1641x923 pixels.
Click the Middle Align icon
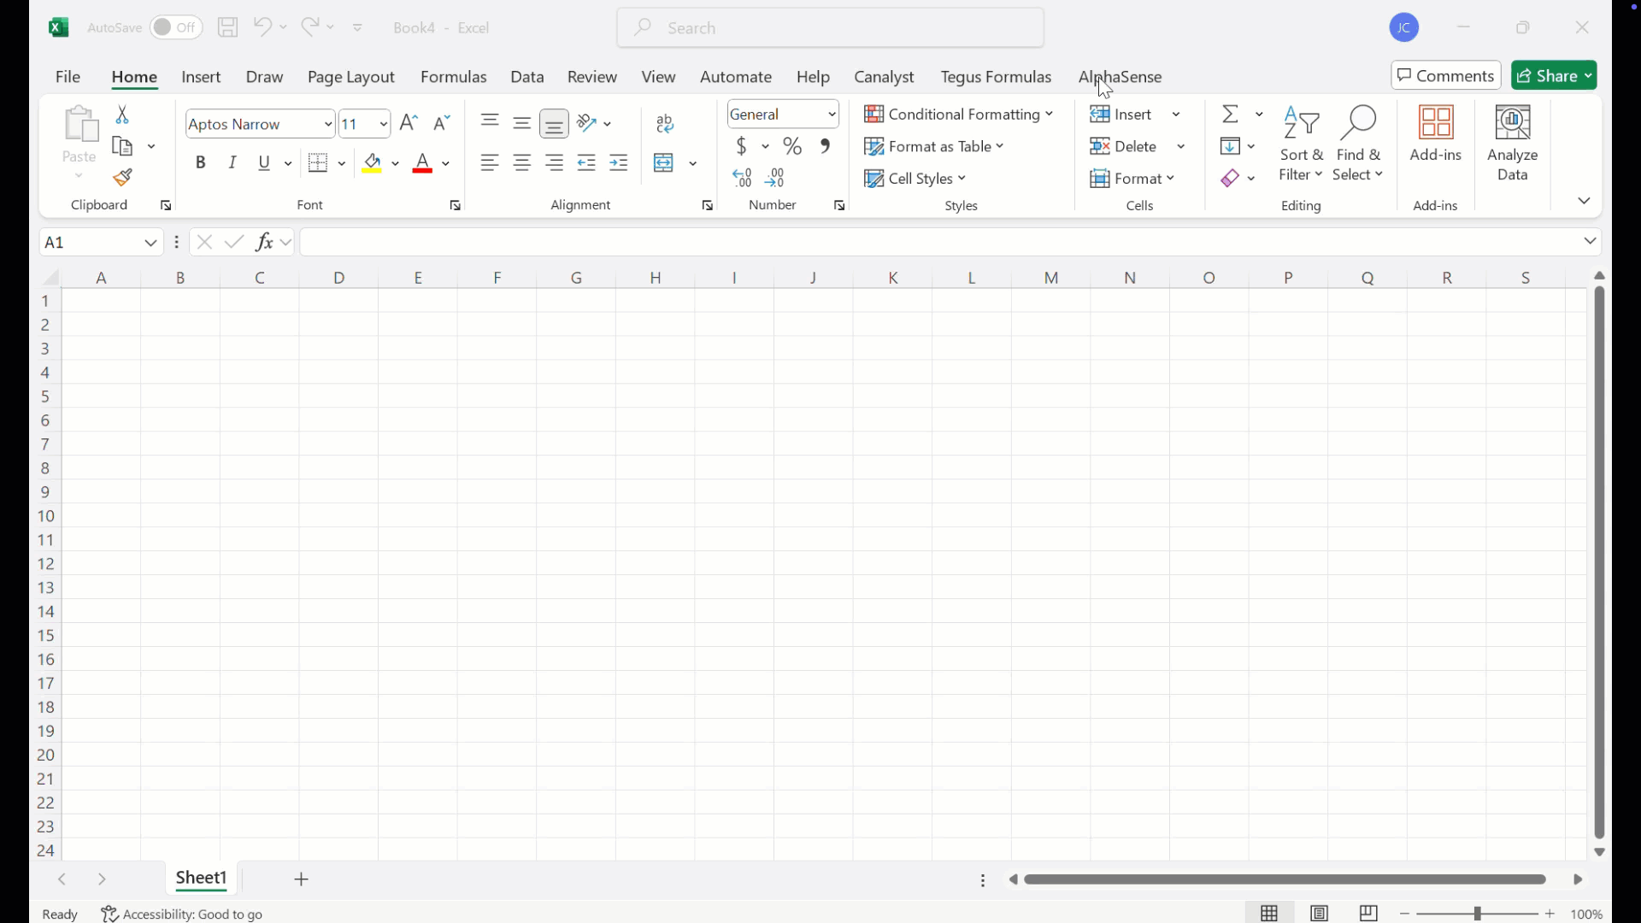click(522, 123)
